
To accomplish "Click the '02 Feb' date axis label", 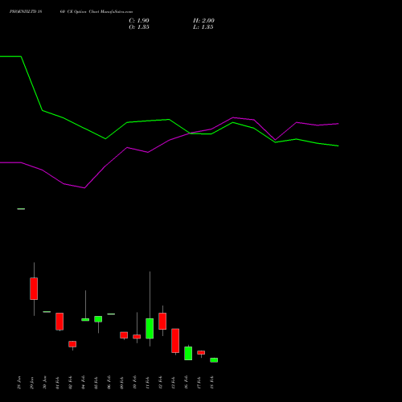I will point(71,383).
